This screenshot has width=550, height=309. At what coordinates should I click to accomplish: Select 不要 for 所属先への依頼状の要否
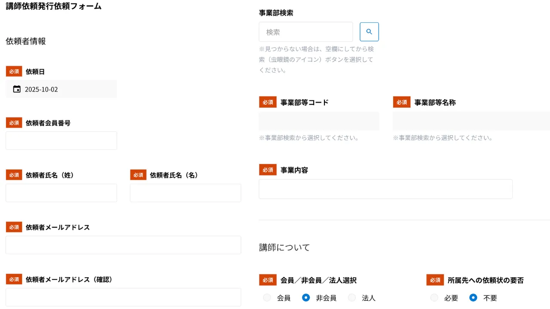pyautogui.click(x=473, y=298)
